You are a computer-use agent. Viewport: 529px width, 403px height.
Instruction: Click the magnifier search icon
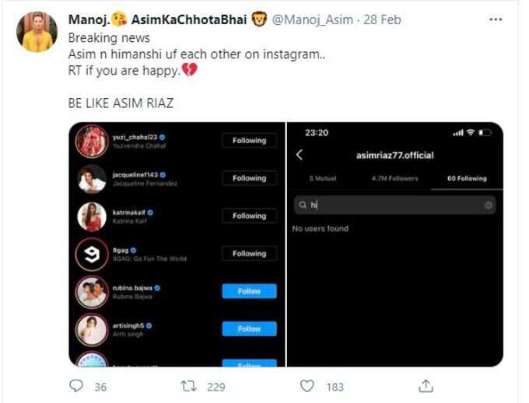[303, 205]
